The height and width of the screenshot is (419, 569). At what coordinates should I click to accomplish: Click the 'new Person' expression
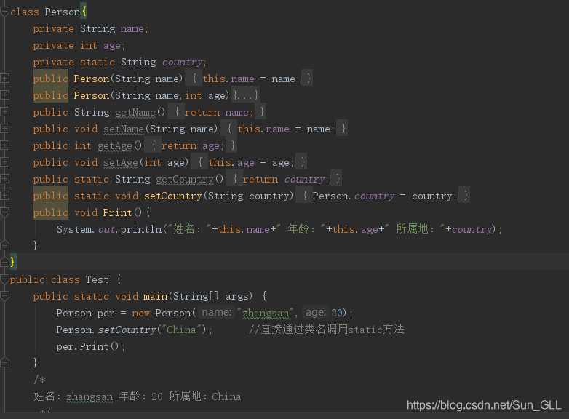(x=161, y=313)
